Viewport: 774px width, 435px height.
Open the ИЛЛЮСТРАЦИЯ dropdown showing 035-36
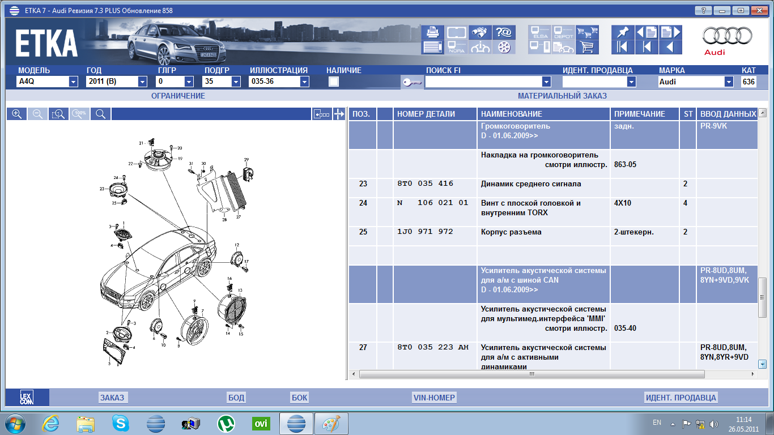pyautogui.click(x=304, y=82)
